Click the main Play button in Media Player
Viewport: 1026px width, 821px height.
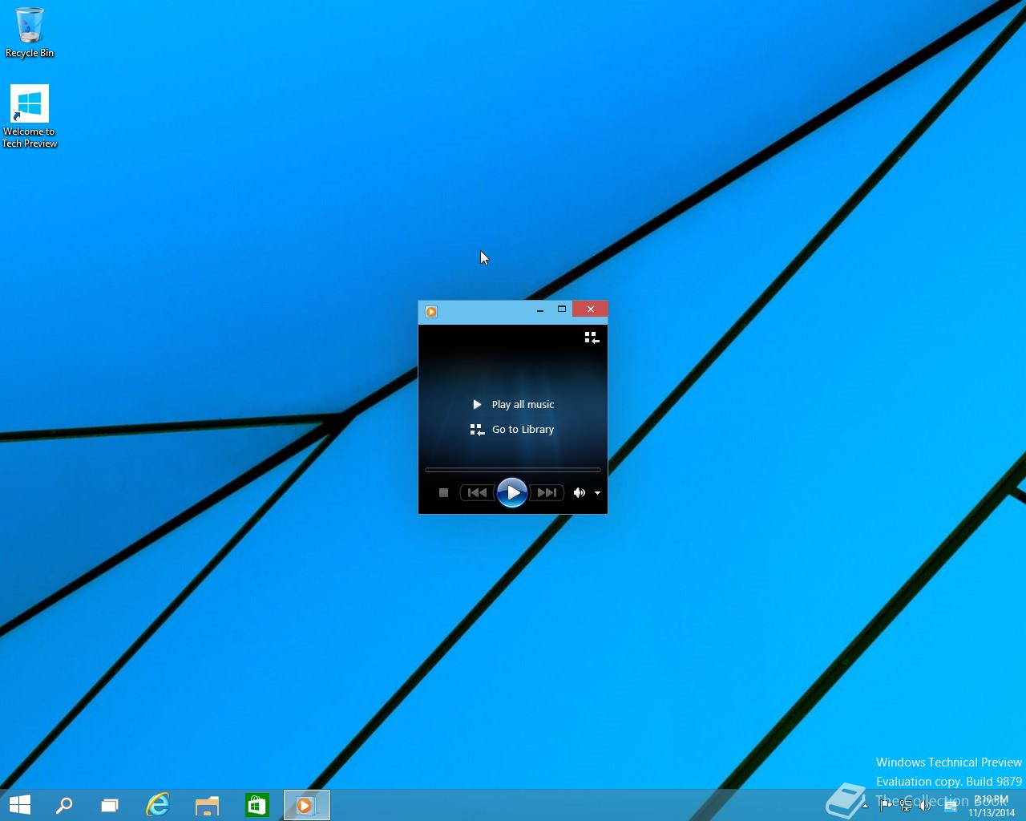point(512,492)
